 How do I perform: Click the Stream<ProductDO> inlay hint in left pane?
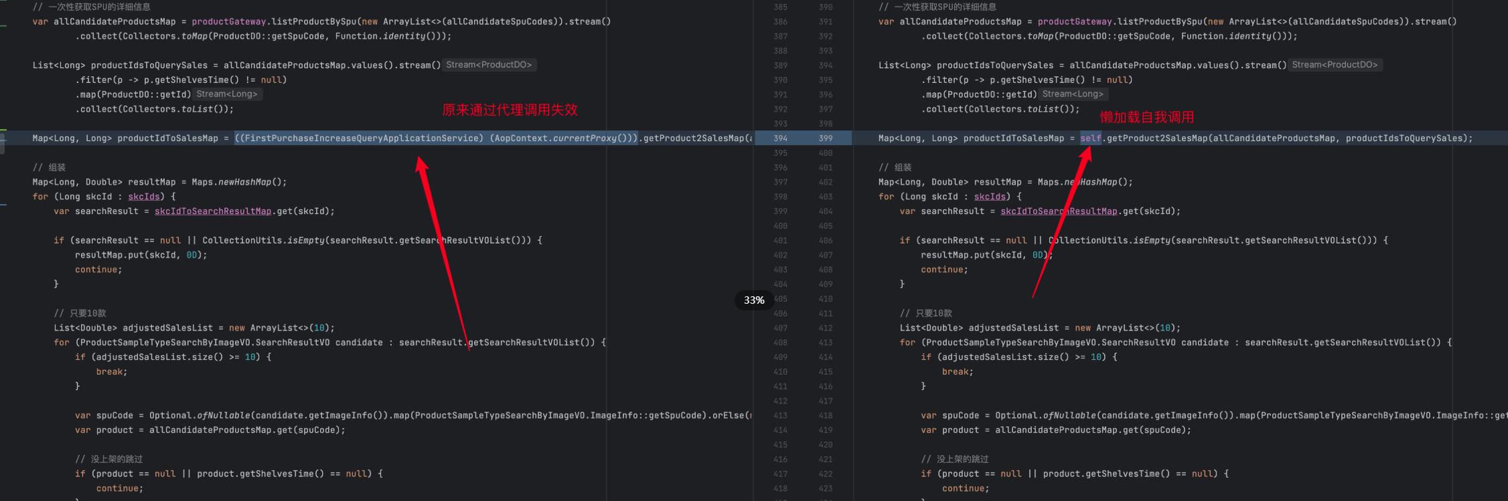[x=489, y=65]
